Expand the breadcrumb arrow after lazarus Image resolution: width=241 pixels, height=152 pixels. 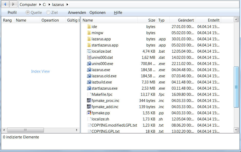(x=67, y=5)
